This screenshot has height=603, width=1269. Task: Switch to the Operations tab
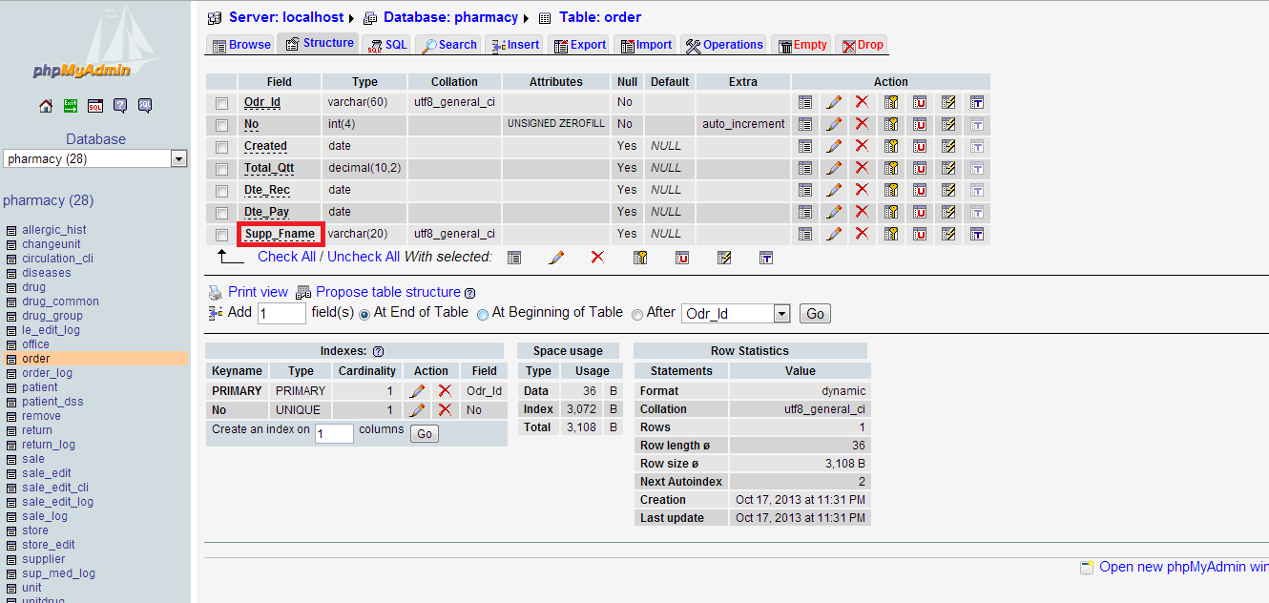[x=724, y=44]
